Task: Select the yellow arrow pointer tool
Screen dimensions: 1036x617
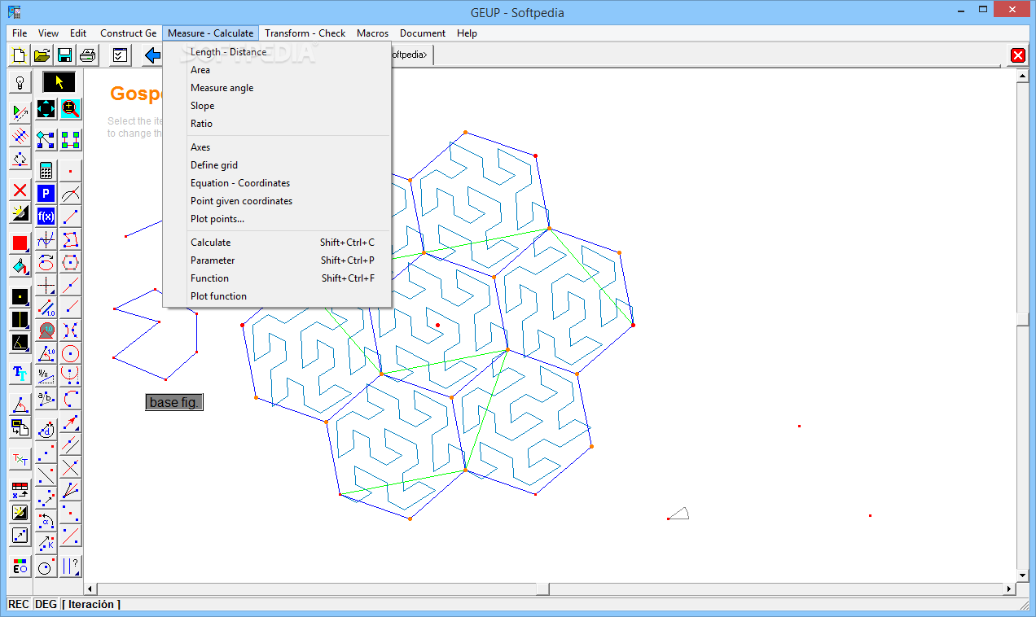Action: click(x=59, y=82)
